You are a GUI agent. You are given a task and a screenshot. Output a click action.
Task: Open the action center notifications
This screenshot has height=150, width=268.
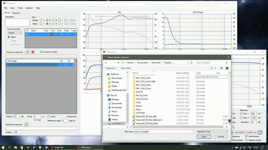click(263, 147)
